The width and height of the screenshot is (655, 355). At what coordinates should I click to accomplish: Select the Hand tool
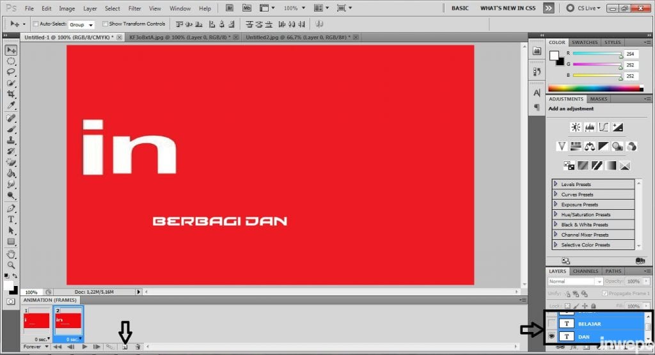tap(11, 254)
